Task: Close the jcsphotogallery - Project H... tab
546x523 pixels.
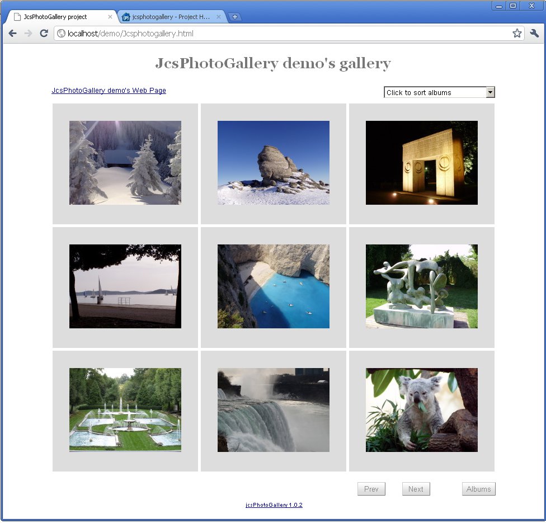Action: pos(219,17)
